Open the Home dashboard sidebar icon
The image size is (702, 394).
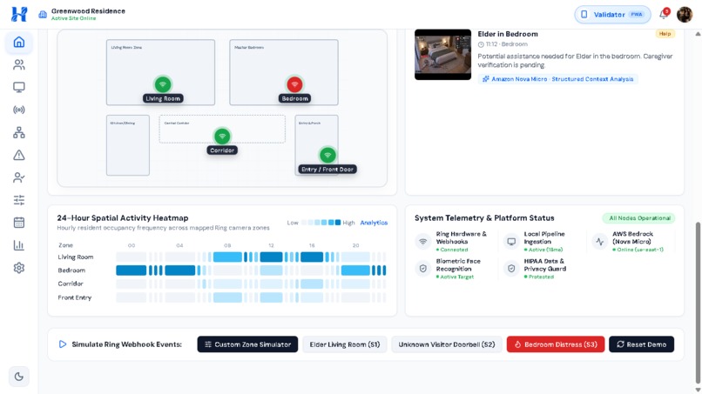click(19, 43)
